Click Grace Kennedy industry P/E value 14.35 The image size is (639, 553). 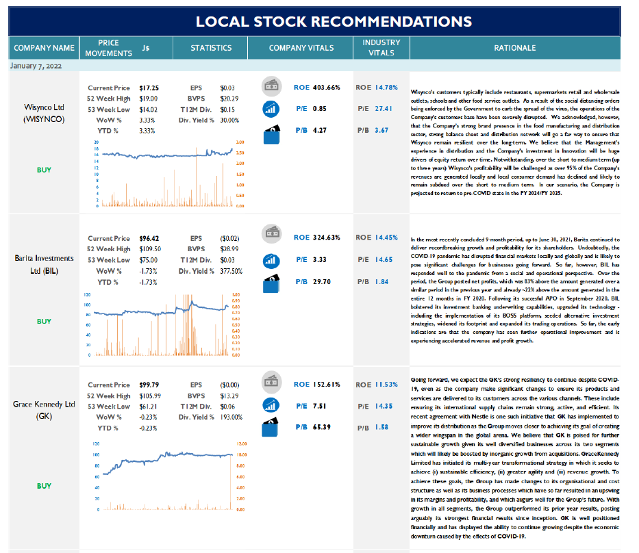384,407
